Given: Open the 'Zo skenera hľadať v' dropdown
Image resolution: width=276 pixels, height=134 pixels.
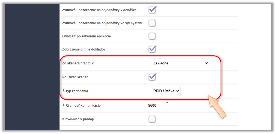Looking at the screenshot, I should click(x=178, y=63).
